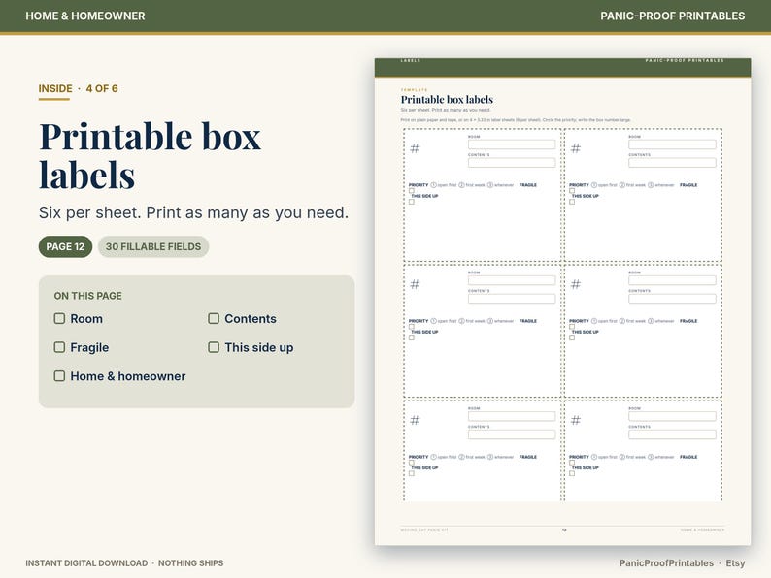Image resolution: width=771 pixels, height=578 pixels.
Task: Click the # symbol on the bottom-right label
Action: pyautogui.click(x=576, y=420)
